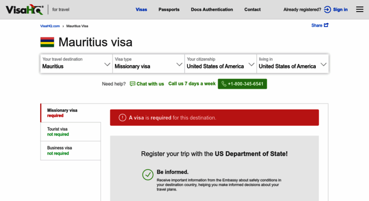The height and width of the screenshot is (201, 369).
Task: Click the Chat with us link
Action: point(150,84)
